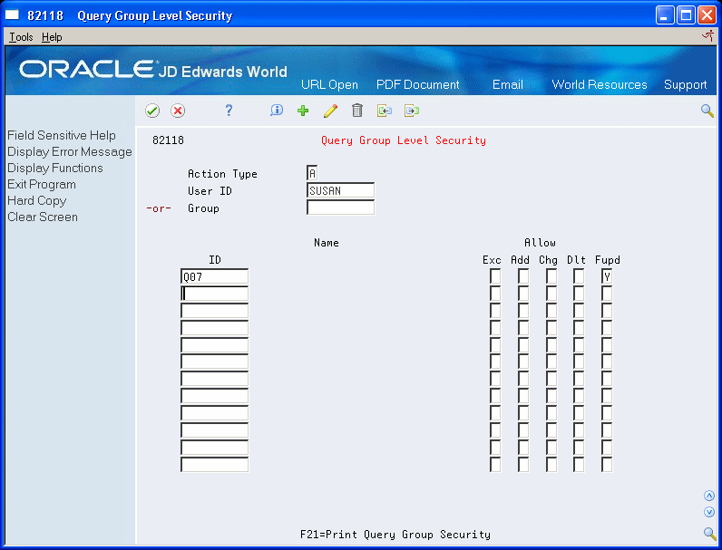
Task: Click the second row ID field
Action: pos(215,294)
